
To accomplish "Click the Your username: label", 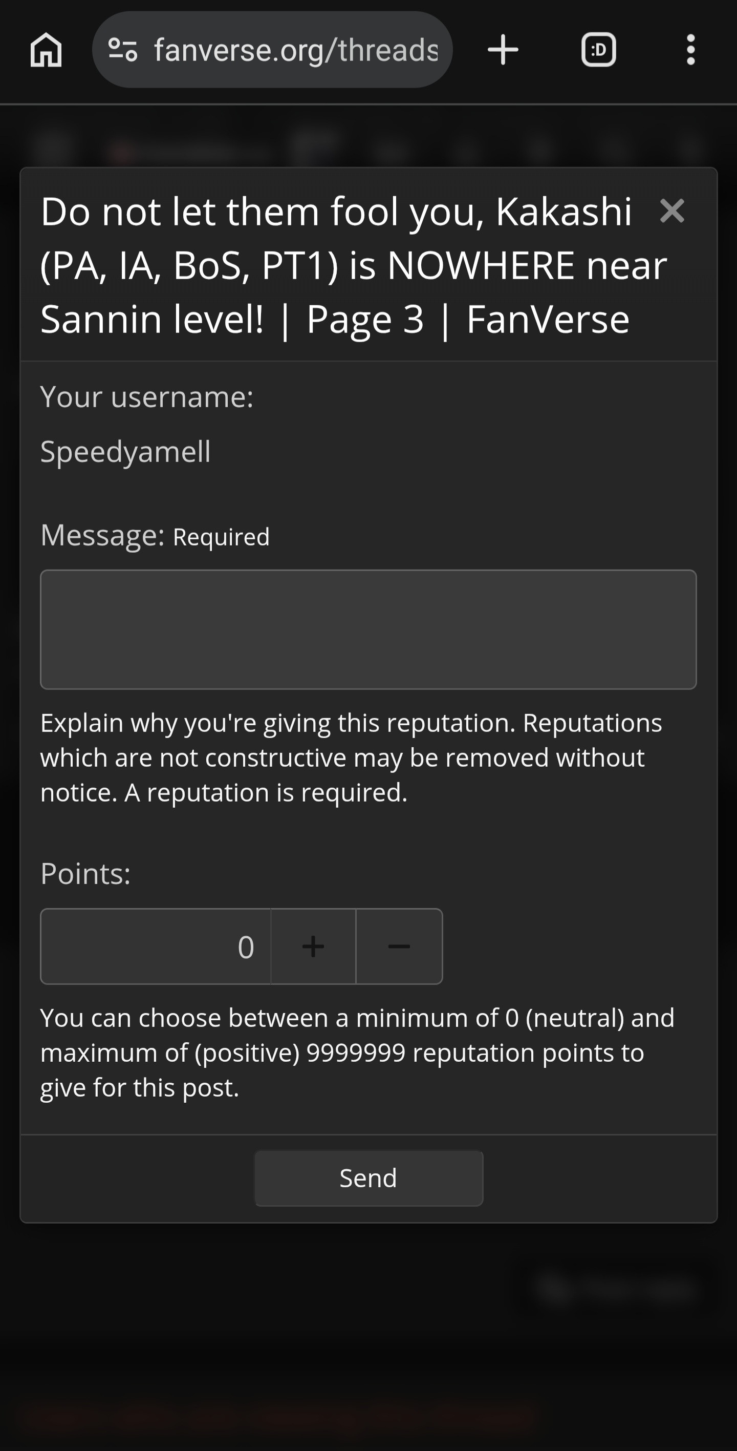I will point(147,396).
